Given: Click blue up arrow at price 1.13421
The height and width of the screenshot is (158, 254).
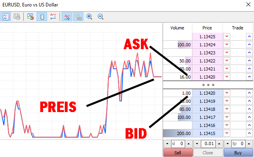Looking at the screenshot, I should click(x=249, y=69).
